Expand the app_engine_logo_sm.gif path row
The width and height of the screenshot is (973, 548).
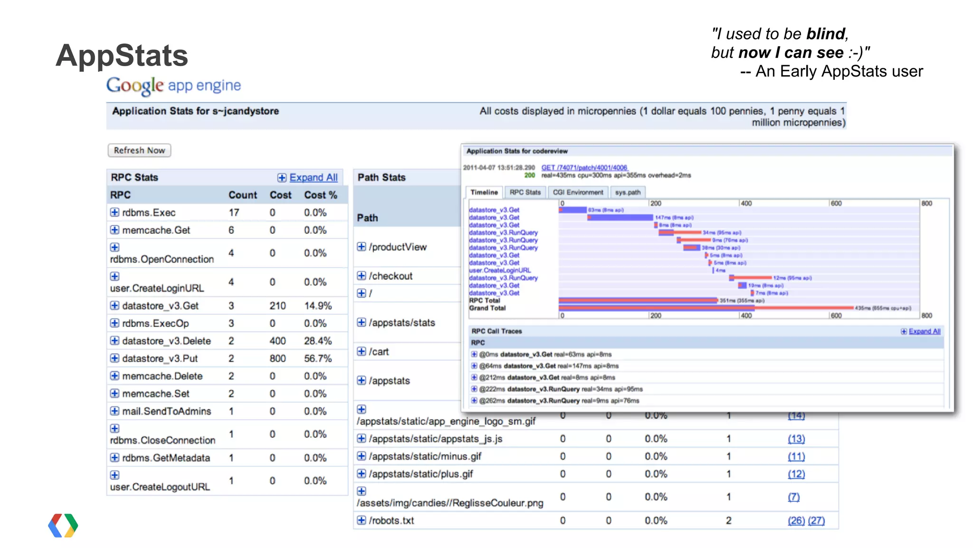tap(362, 409)
